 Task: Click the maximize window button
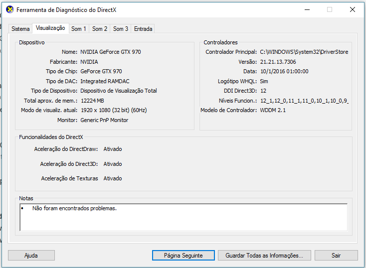click(x=330, y=9)
